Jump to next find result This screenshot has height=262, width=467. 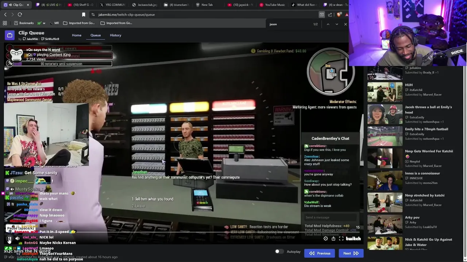click(337, 24)
